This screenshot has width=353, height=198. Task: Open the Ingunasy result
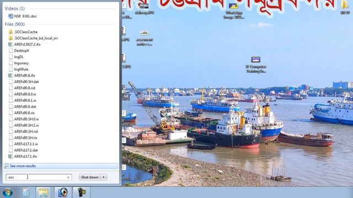coord(22,63)
